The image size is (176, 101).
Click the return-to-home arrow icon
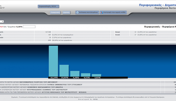click(102, 12)
